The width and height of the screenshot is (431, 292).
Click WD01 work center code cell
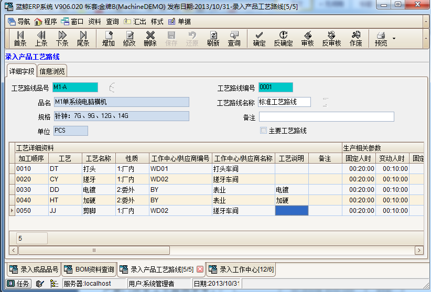[180, 169]
